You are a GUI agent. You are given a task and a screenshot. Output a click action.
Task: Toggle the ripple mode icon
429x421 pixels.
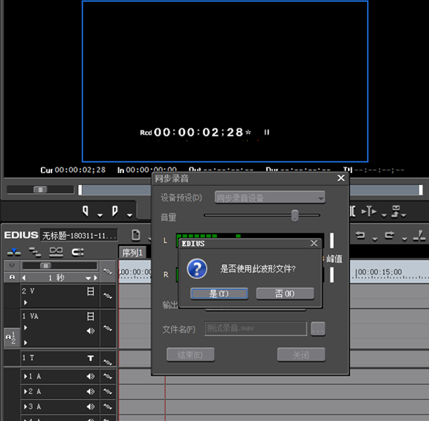click(x=77, y=252)
